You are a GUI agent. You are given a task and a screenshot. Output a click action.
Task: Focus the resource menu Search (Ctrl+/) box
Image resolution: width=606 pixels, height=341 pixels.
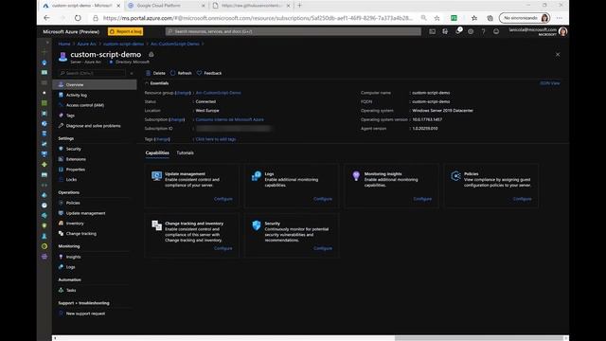(92, 73)
